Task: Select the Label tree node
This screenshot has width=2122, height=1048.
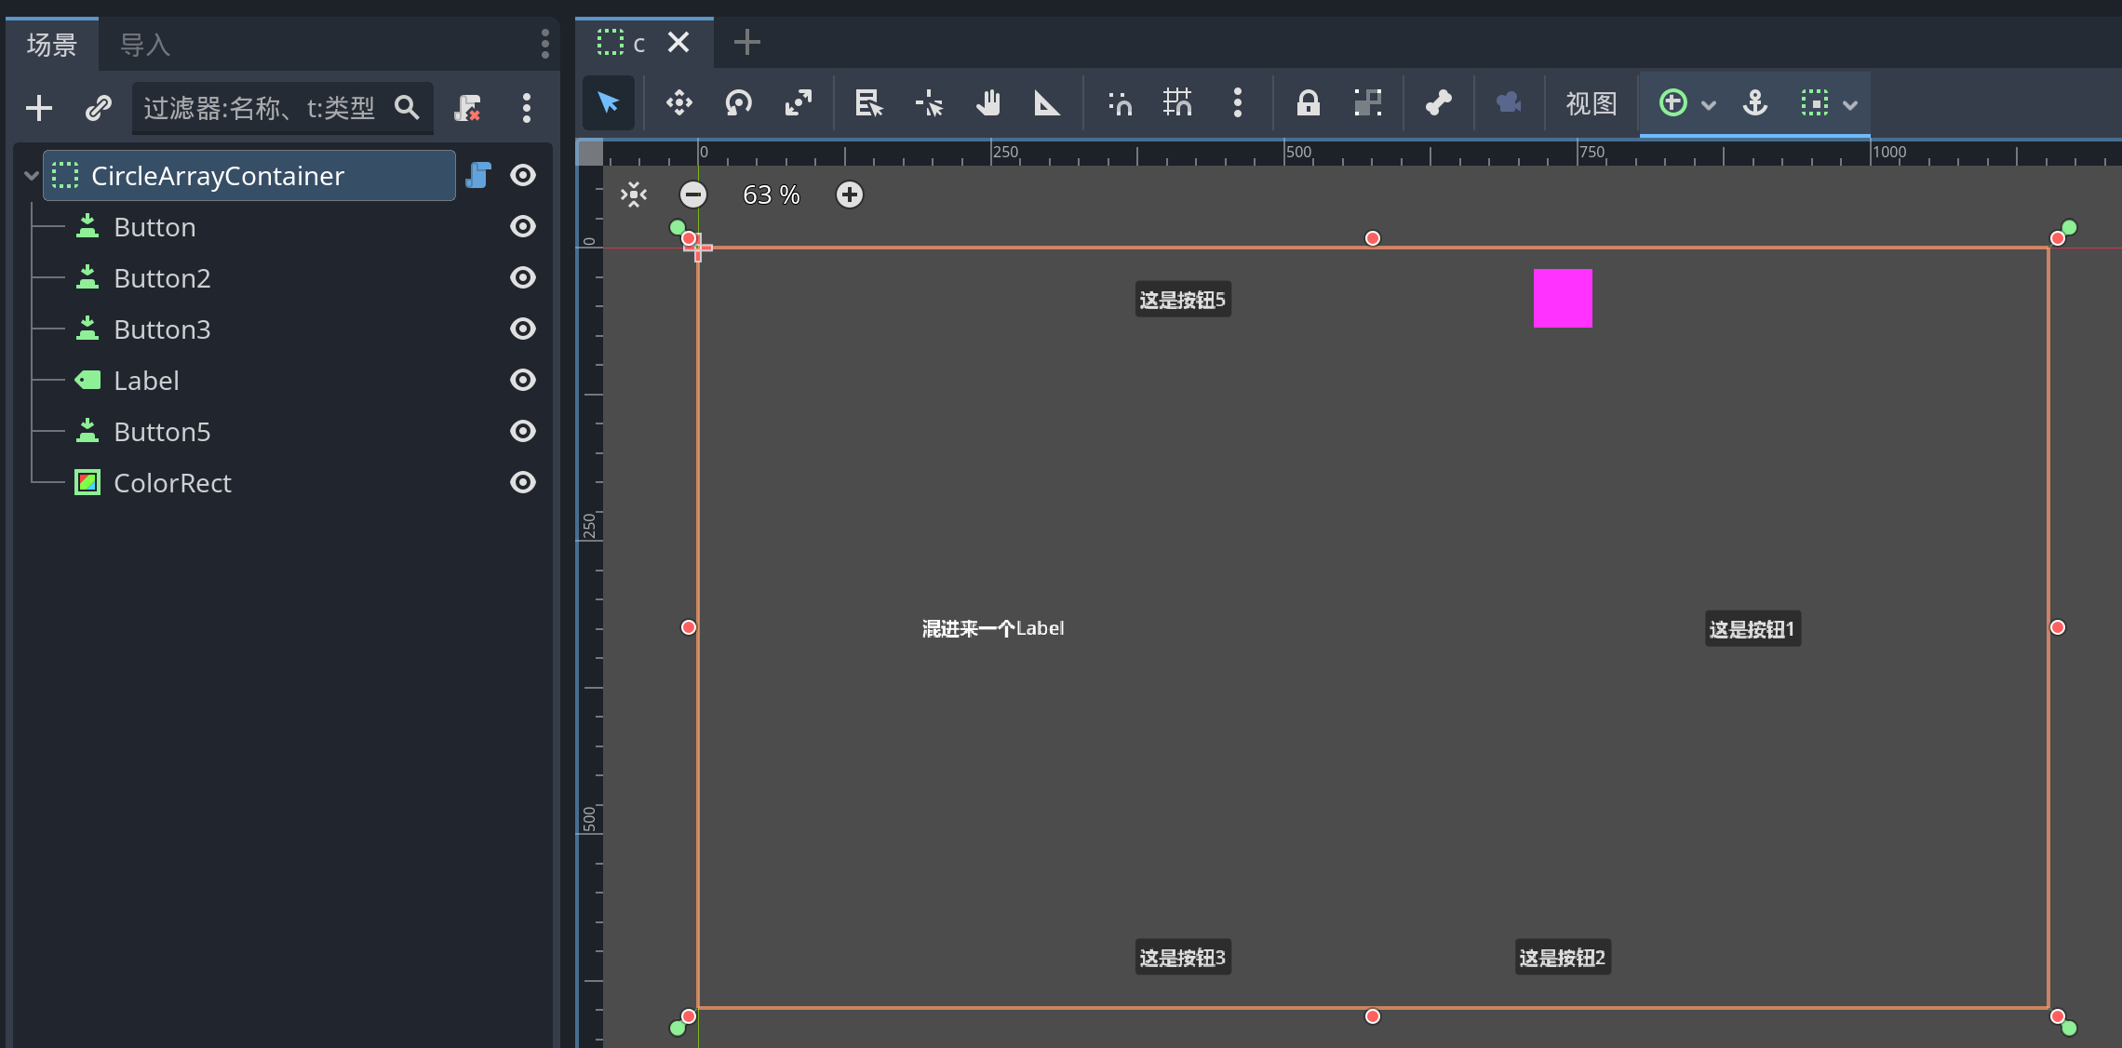Action: (146, 381)
